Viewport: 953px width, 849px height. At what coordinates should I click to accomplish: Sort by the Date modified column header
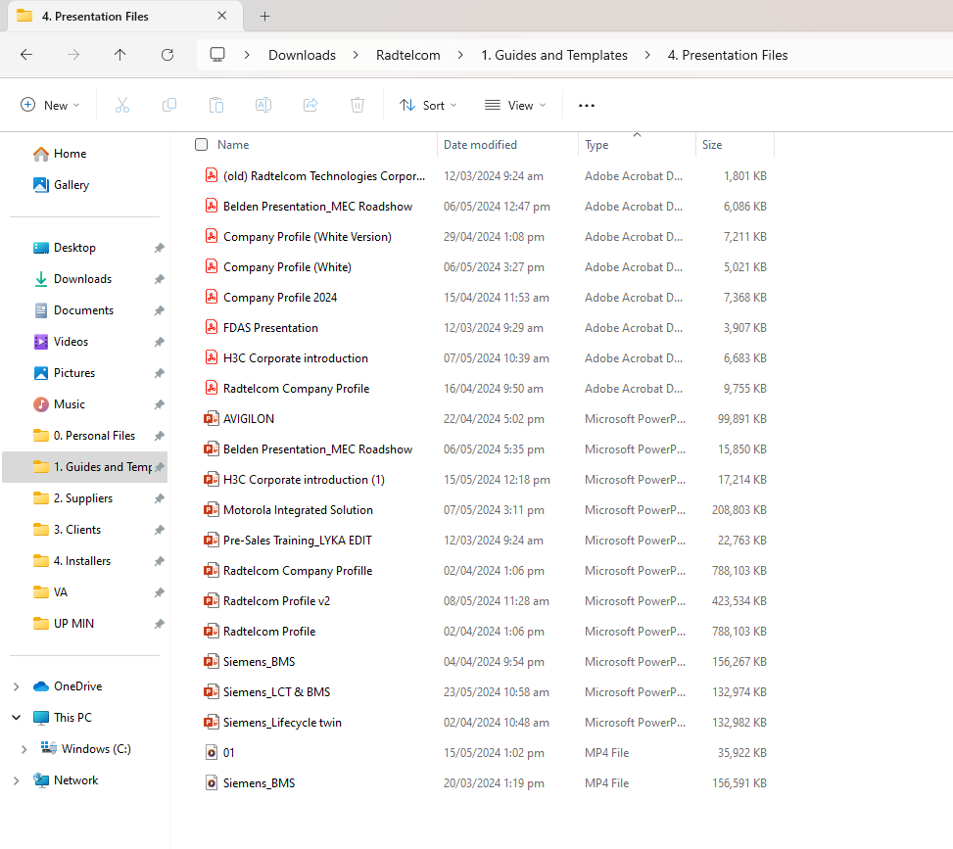pyautogui.click(x=480, y=145)
